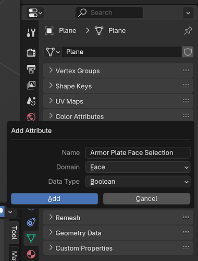Viewport: 198px width, 261px height.
Task: Open the Domain dropdown showing Face
Action: pos(138,167)
